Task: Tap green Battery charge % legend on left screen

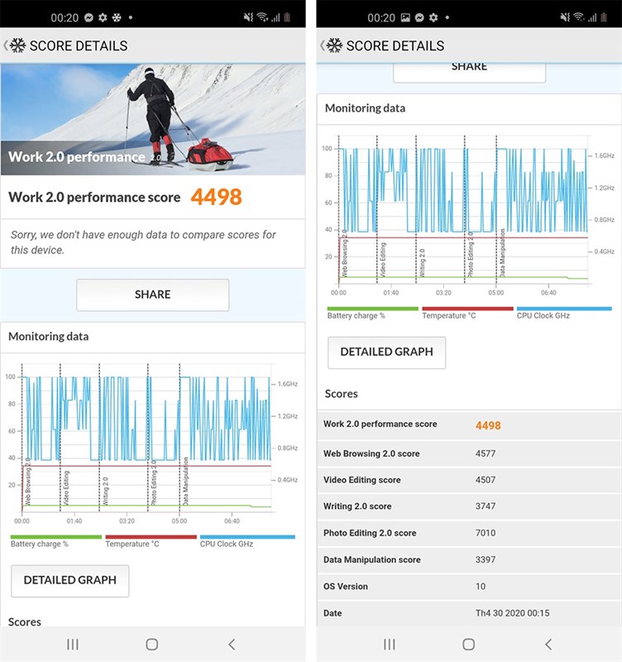Action: click(x=56, y=541)
